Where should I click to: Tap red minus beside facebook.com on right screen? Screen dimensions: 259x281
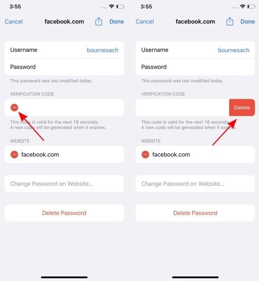[145, 154]
